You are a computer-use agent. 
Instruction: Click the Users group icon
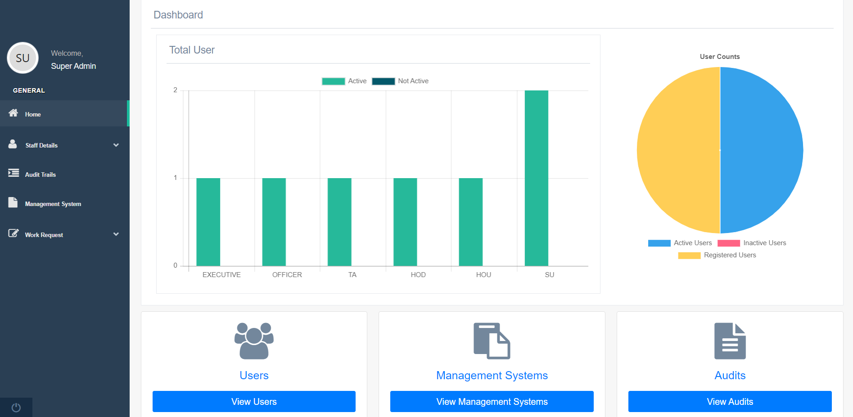[x=254, y=341]
